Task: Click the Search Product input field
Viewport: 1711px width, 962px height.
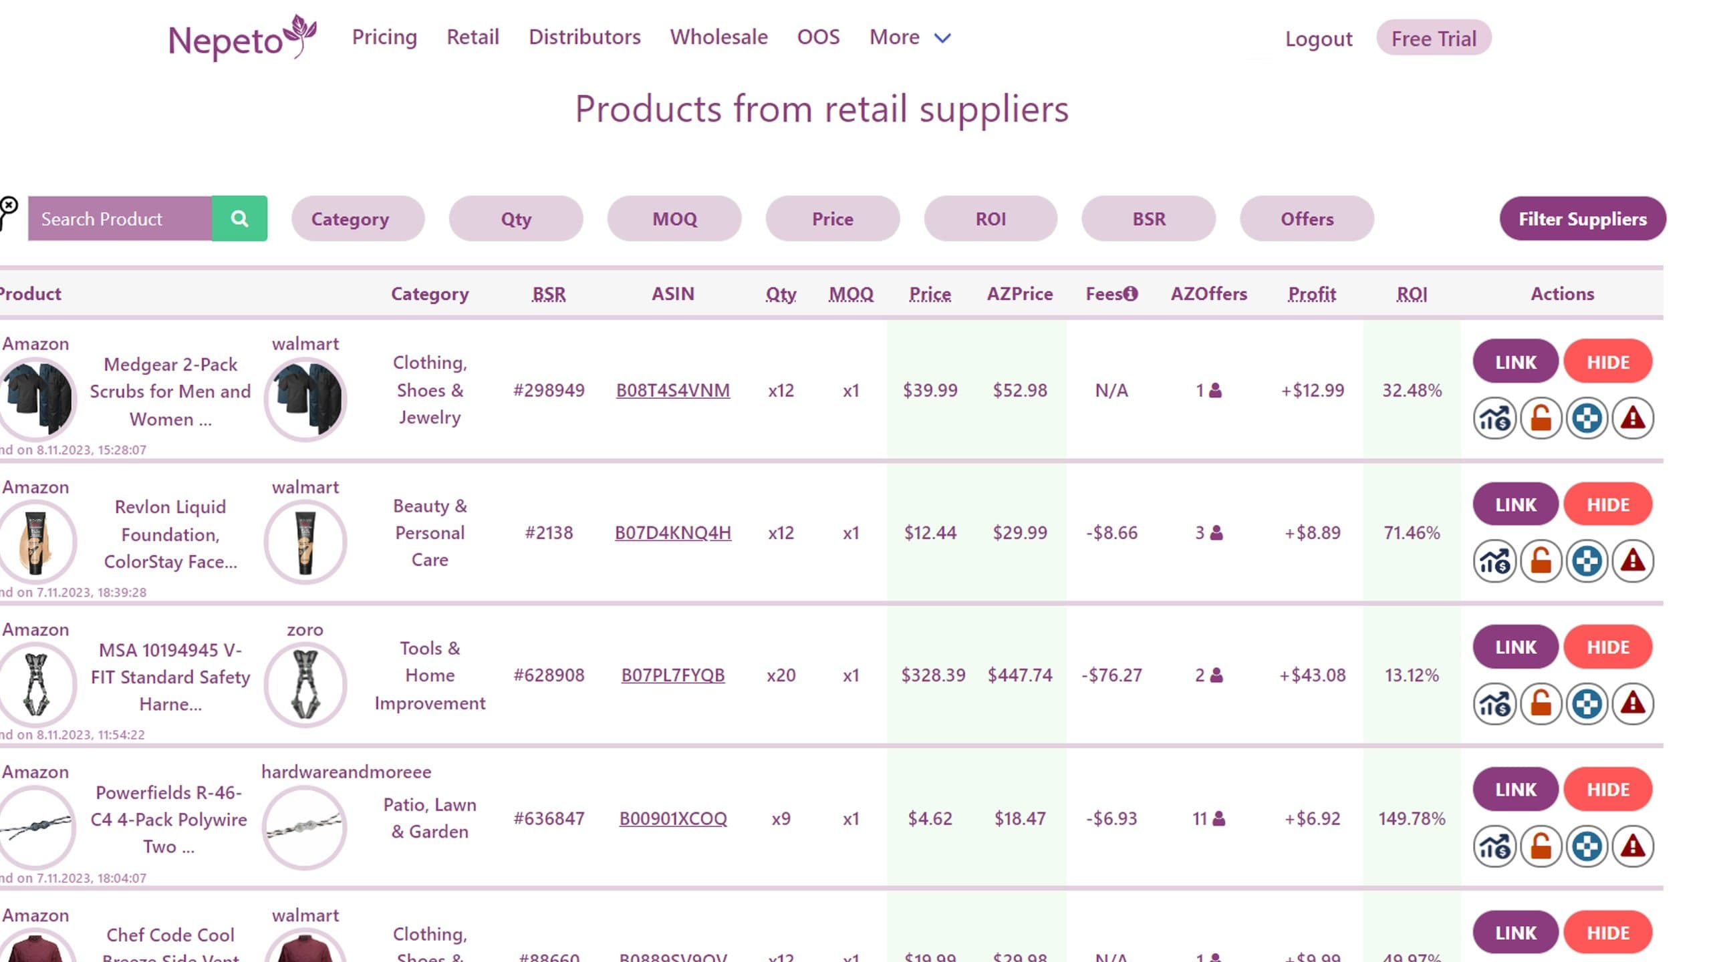Action: pos(120,218)
